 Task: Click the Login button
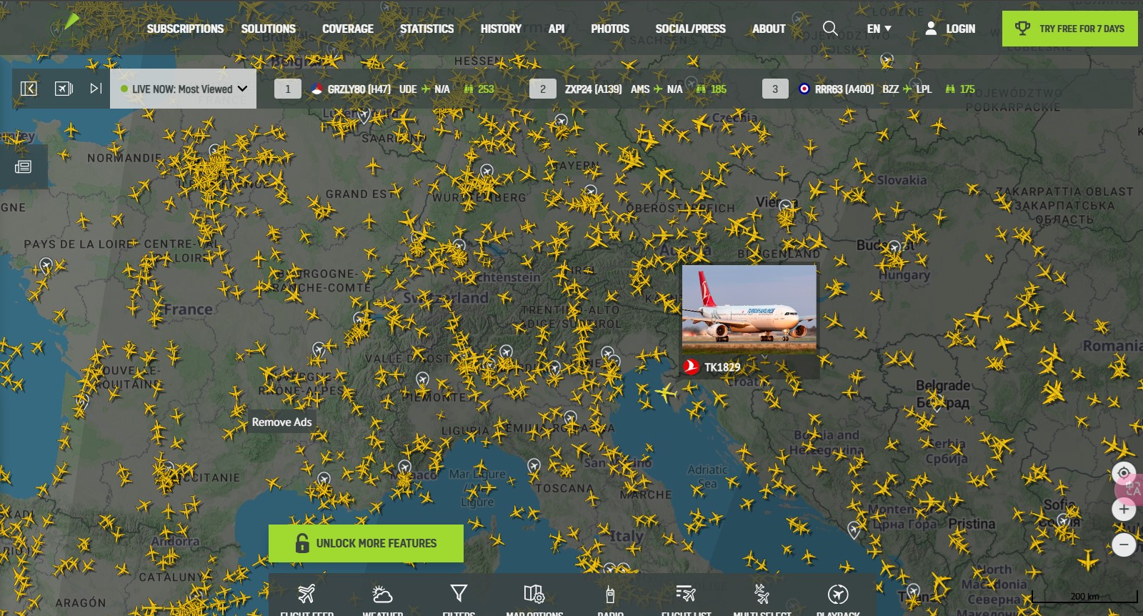click(950, 29)
